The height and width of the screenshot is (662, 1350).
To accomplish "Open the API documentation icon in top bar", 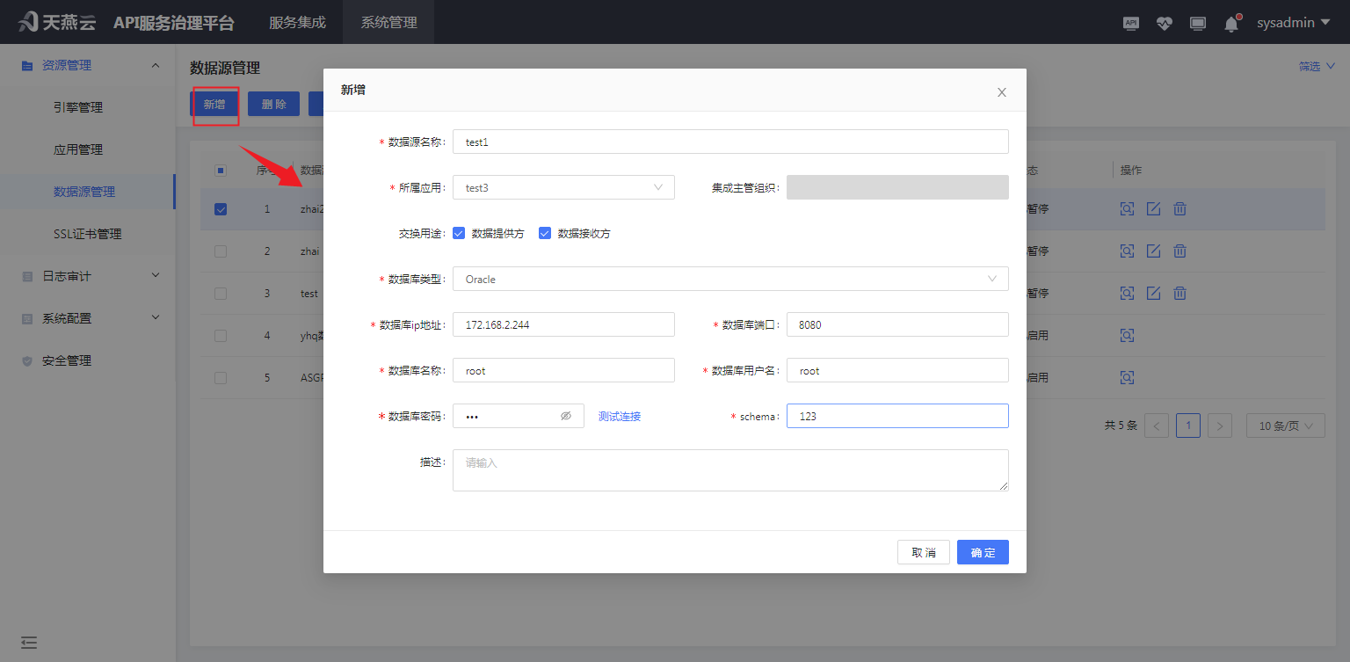I will tap(1130, 23).
